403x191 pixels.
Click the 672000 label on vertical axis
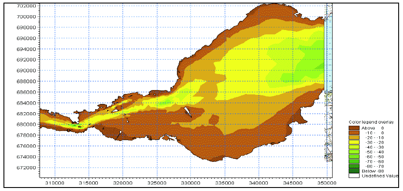point(25,168)
